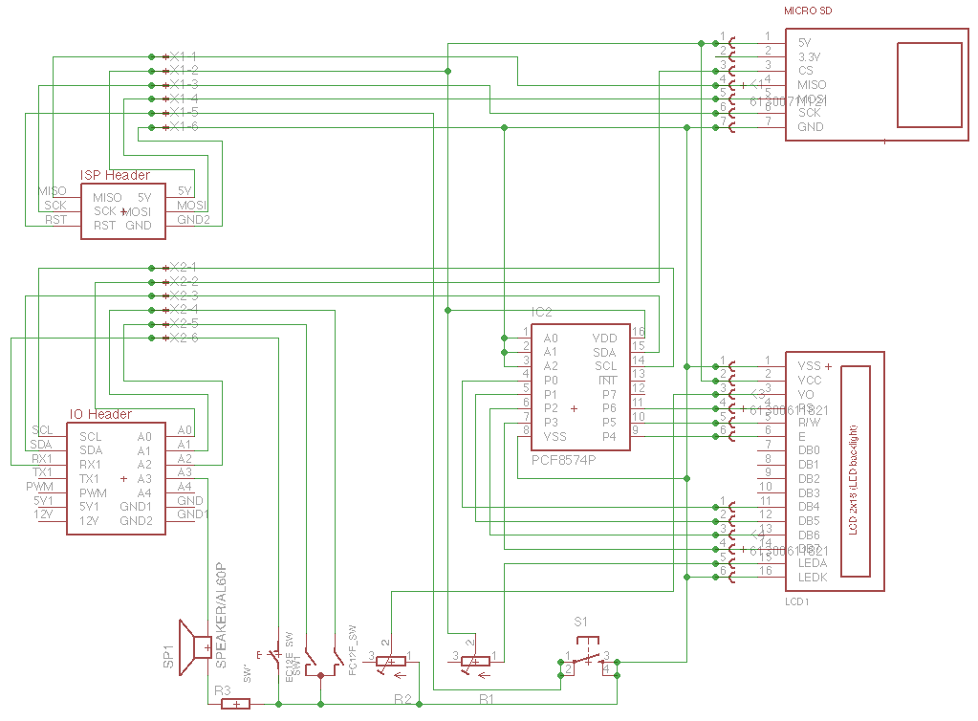This screenshot has height=721, width=978.
Task: Click the 3.3V pin on Micro SD
Action: click(x=809, y=56)
